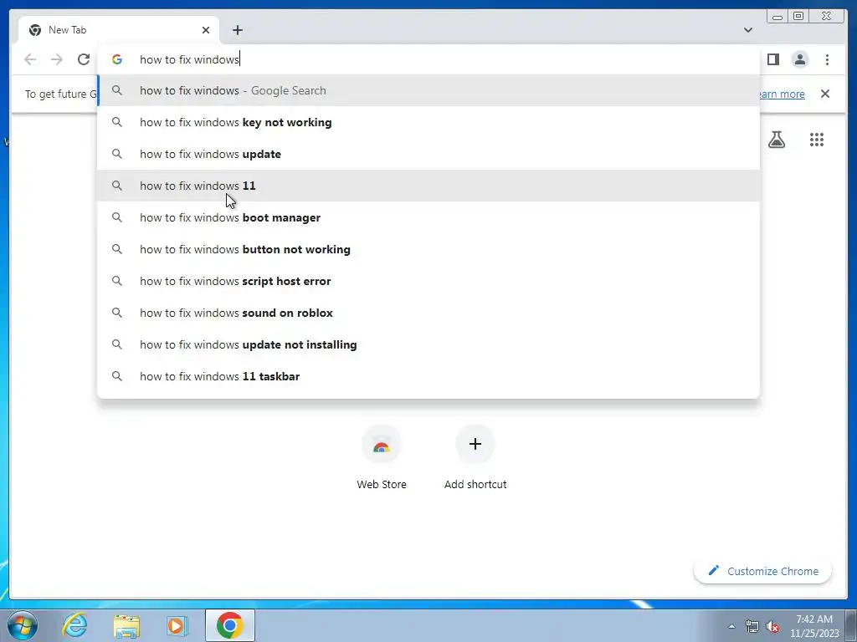
Task: Select suggestion '11 taskbar'
Action: pyautogui.click(x=428, y=376)
